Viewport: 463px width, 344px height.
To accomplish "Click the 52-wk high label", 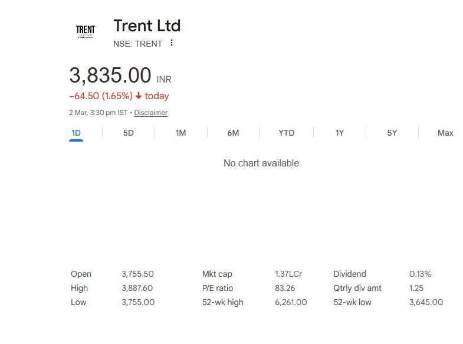I will click(x=222, y=302).
